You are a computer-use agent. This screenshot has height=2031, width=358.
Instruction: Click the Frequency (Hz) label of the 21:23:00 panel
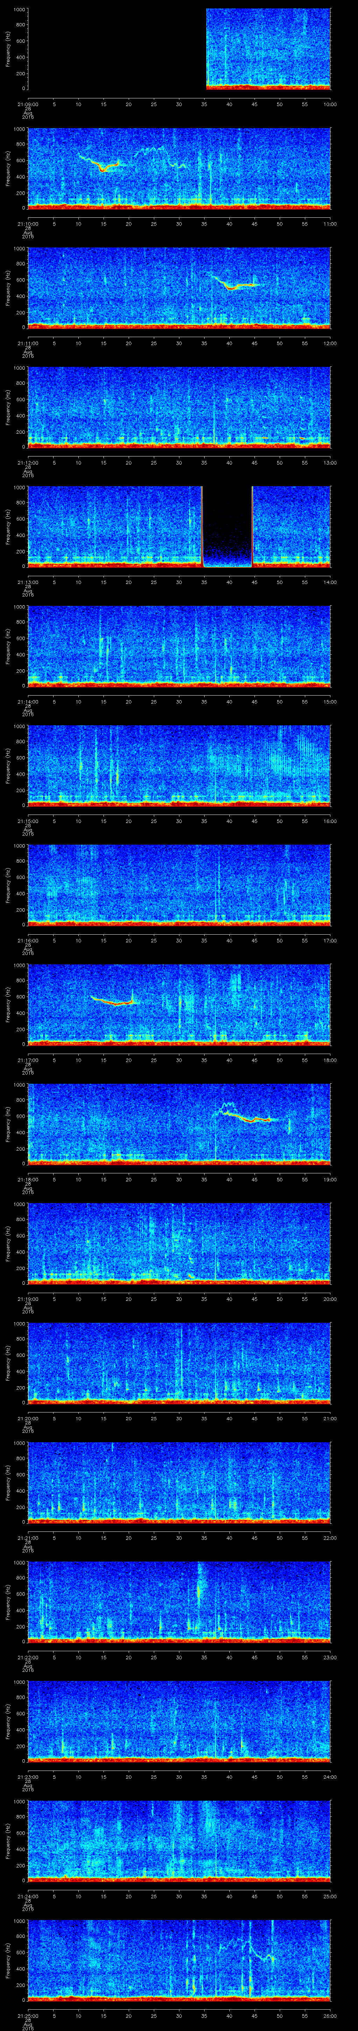tap(8, 1721)
